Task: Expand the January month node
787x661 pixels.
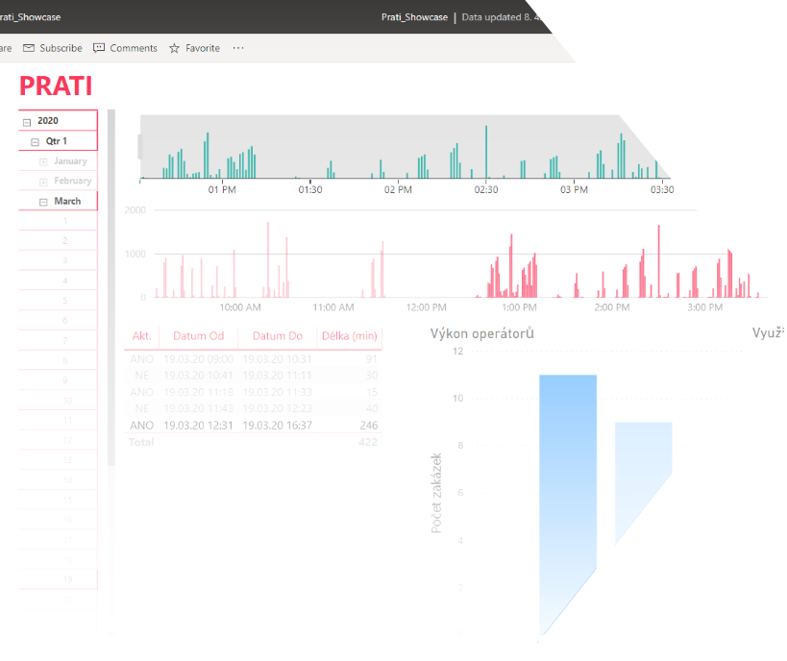Action: [43, 161]
